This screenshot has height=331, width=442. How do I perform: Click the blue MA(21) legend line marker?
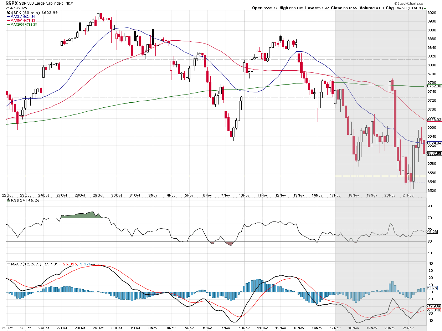(8, 16)
